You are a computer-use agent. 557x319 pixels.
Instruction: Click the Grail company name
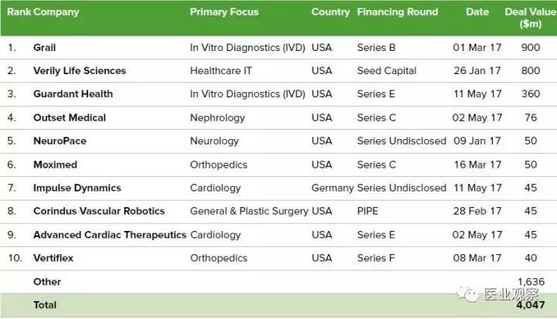44,48
